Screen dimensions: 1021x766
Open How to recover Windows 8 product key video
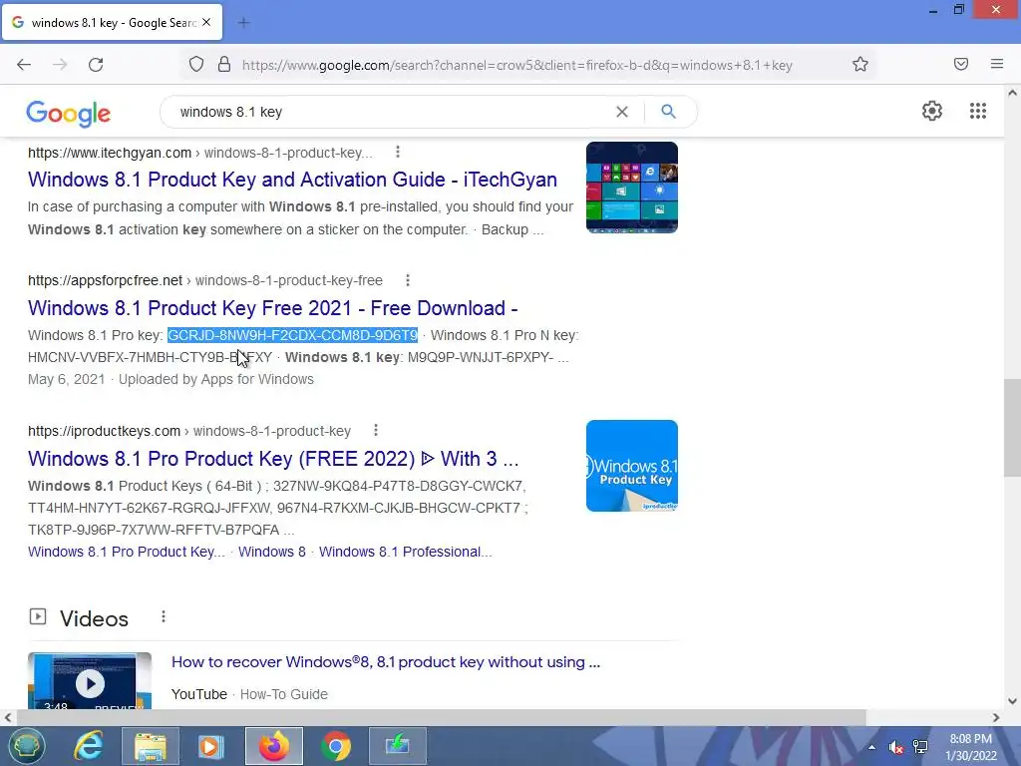[386, 662]
